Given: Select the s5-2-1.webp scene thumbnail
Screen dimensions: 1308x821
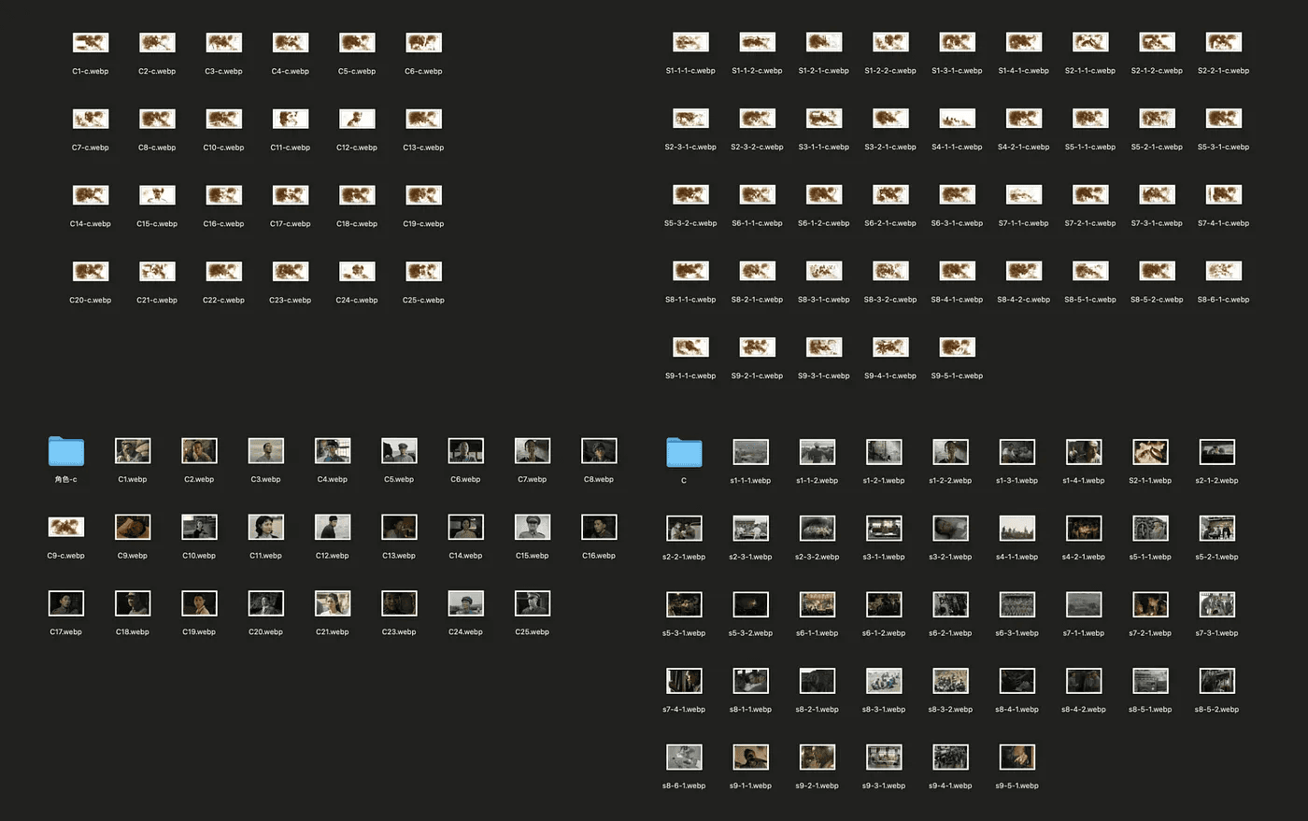Looking at the screenshot, I should (1216, 529).
